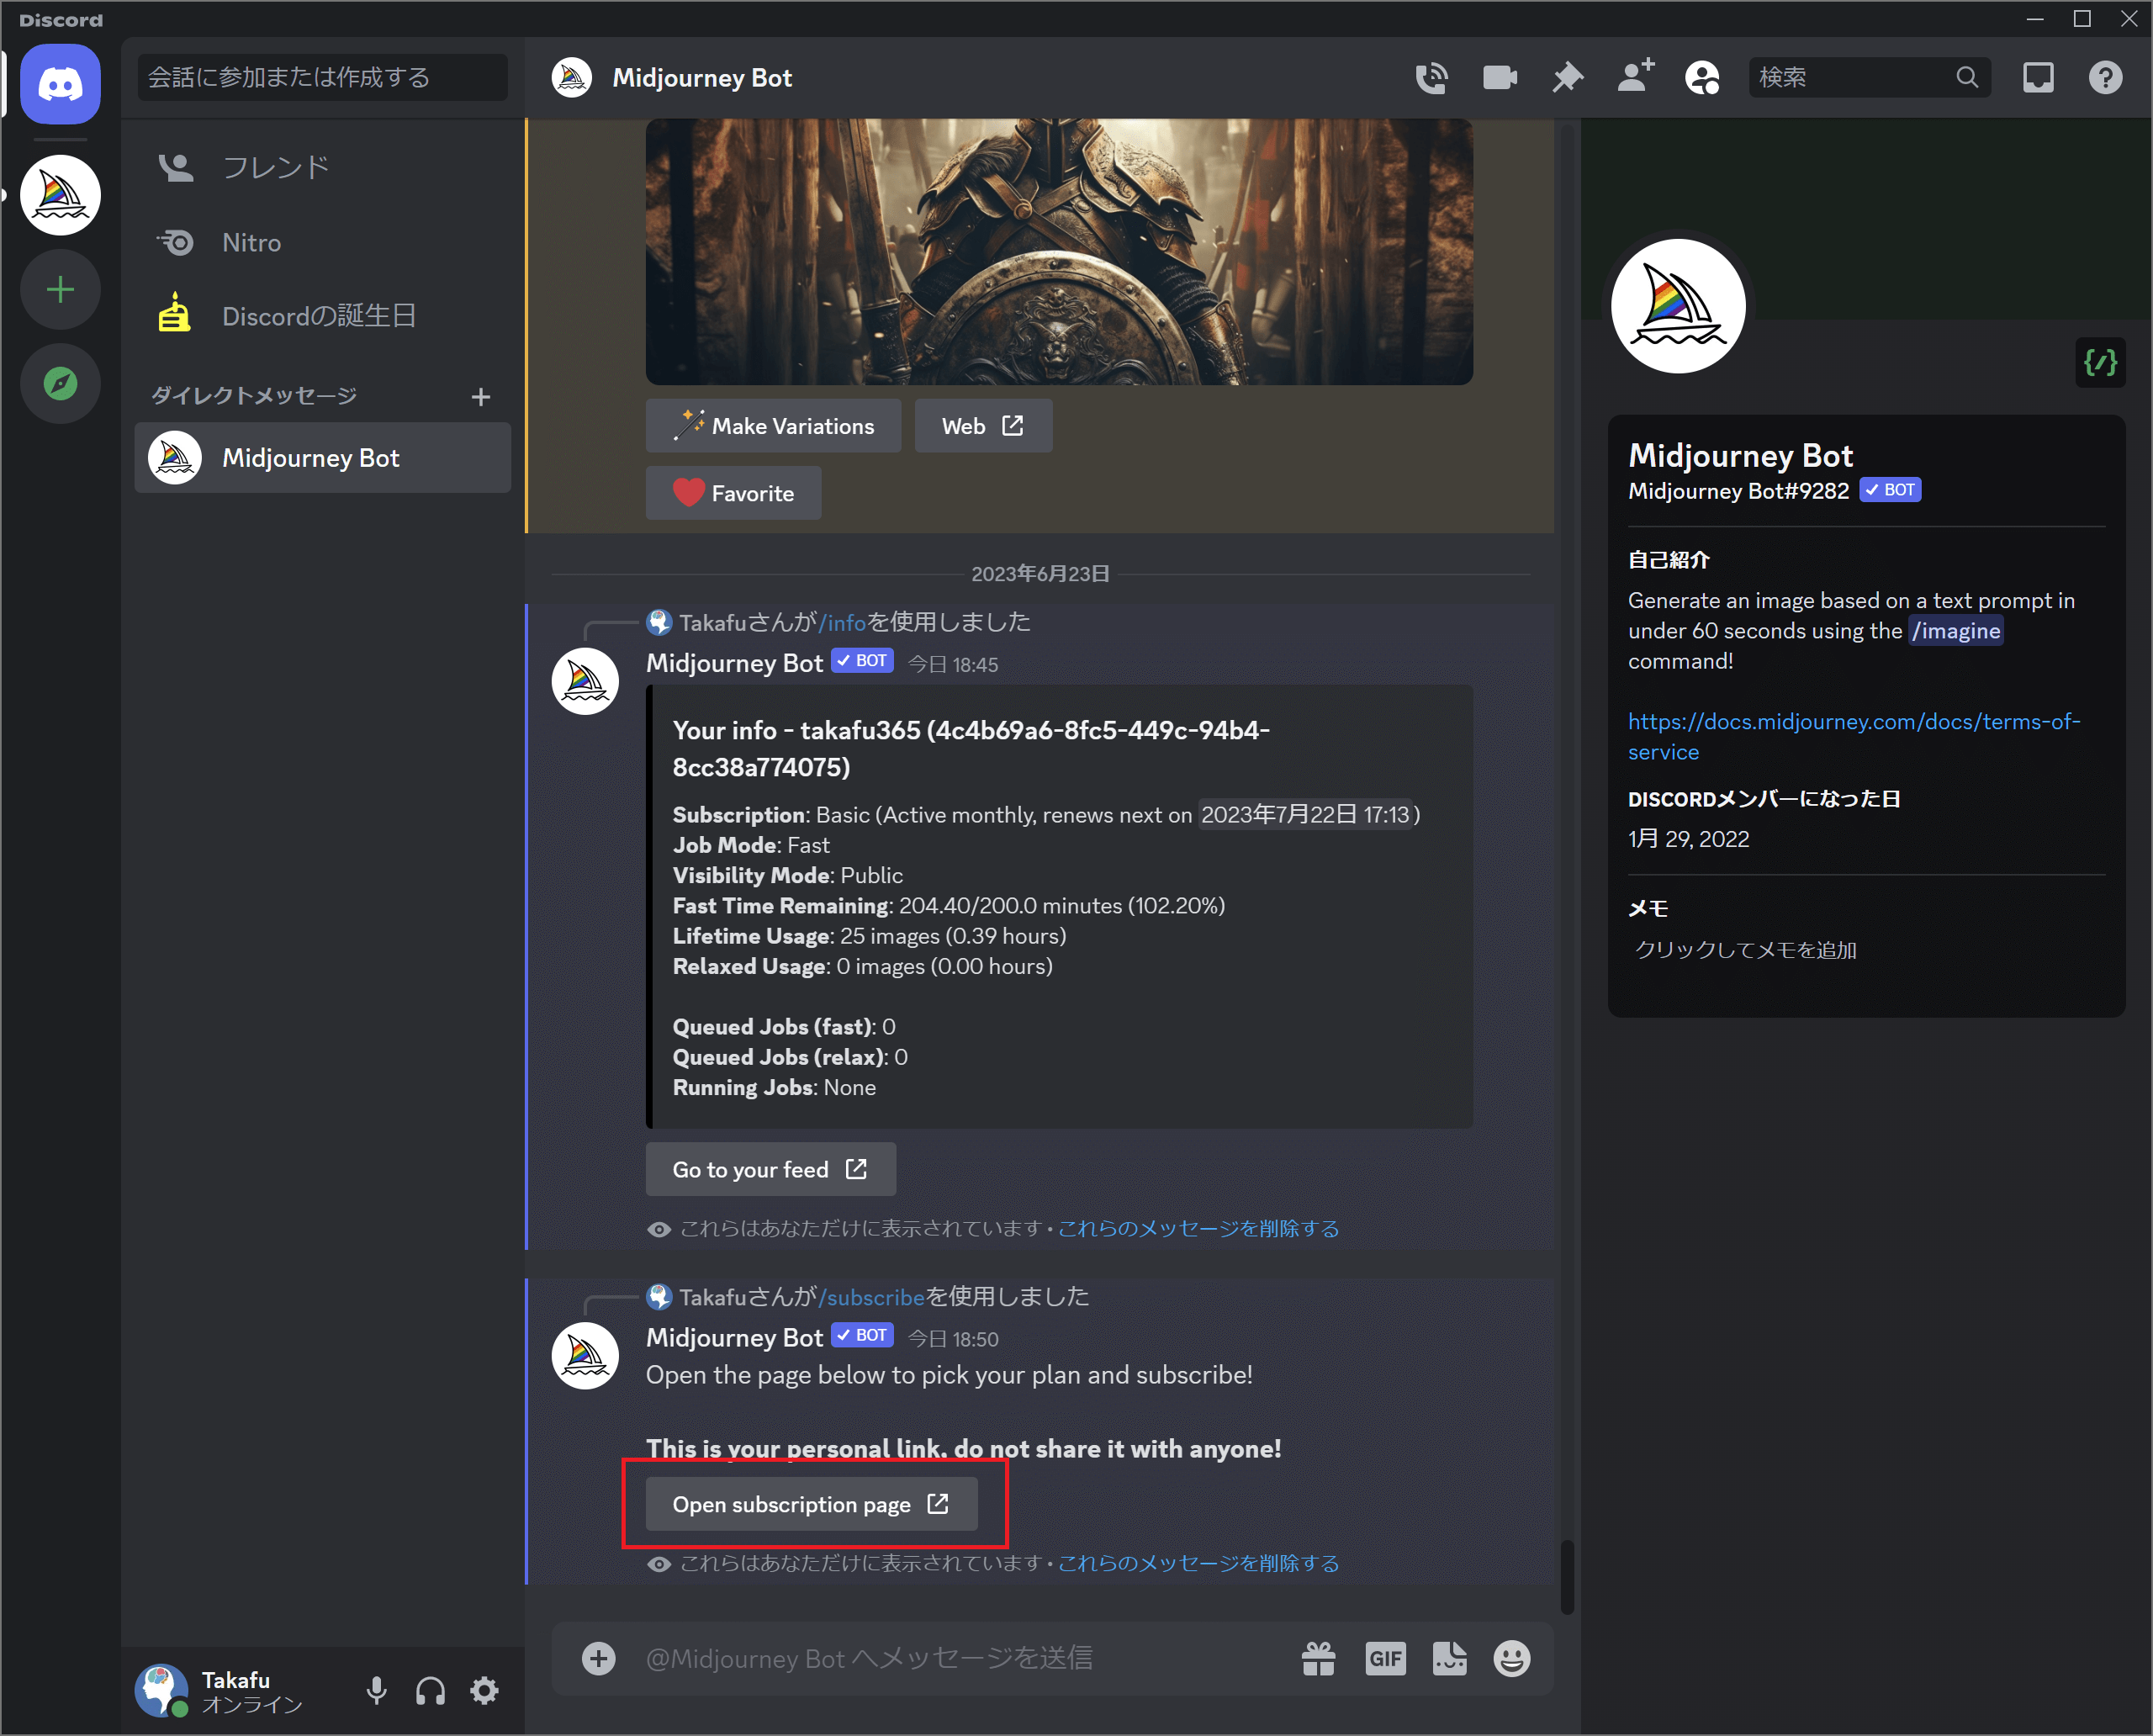Open the attachment plus menu
The image size is (2153, 1736).
pyautogui.click(x=598, y=1658)
